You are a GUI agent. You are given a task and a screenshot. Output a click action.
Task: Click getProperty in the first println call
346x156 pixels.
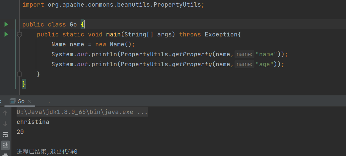tap(191, 54)
